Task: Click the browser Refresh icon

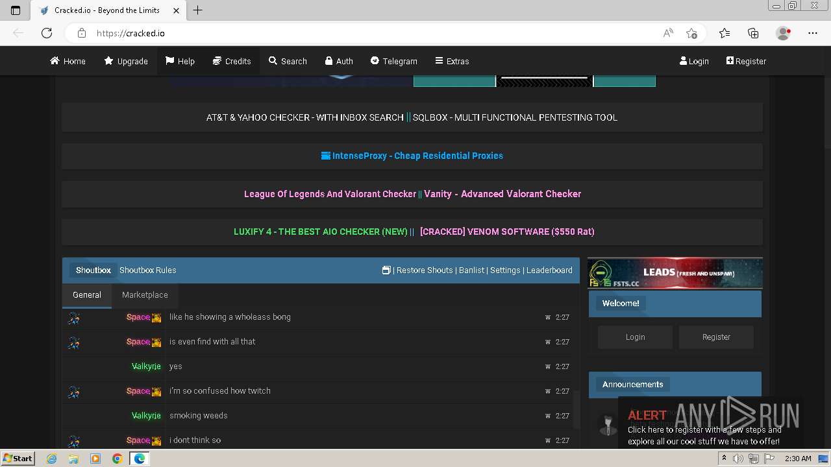Action: [x=47, y=33]
